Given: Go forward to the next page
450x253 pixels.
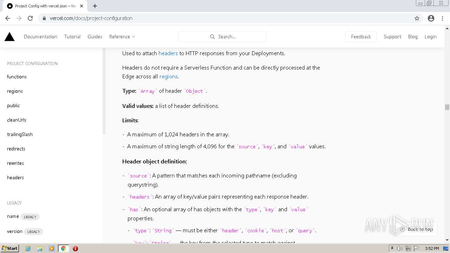Looking at the screenshot, I should pyautogui.click(x=19, y=18).
